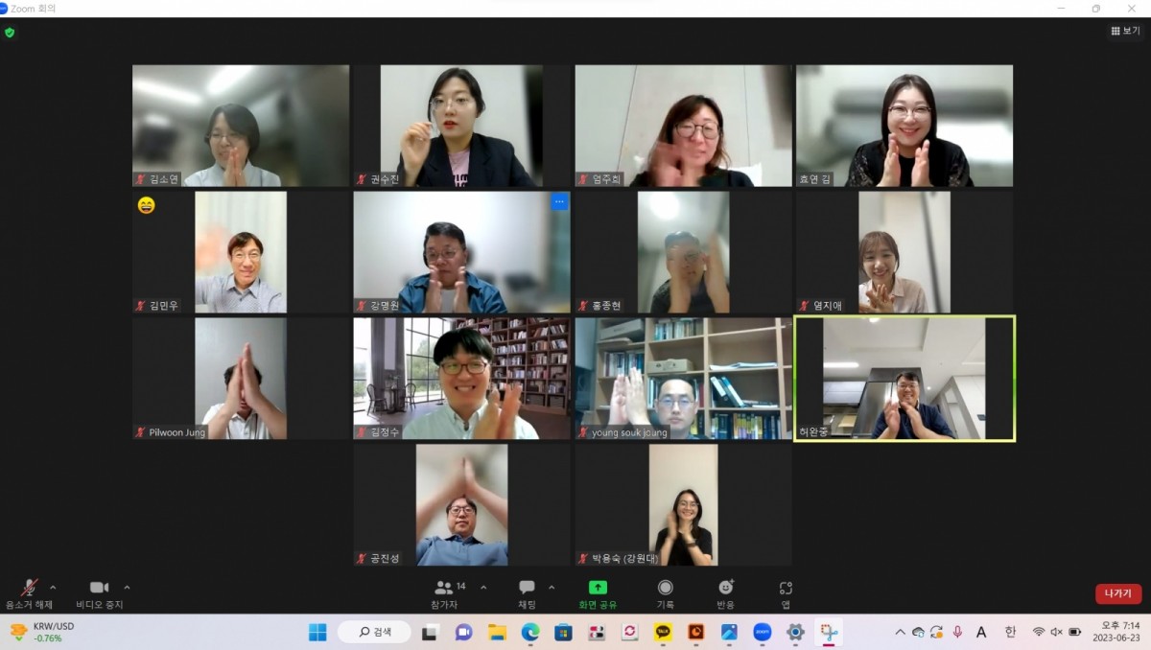Image resolution: width=1151 pixels, height=650 pixels.
Task: Start screen sharing with green button
Action: coord(598,588)
